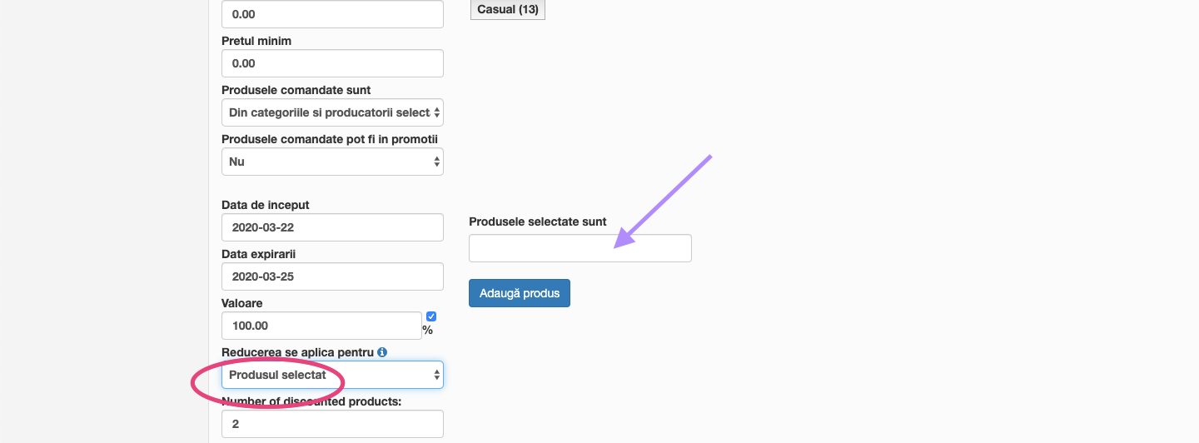The width and height of the screenshot is (1199, 443).
Task: Click the Adaugă produs button
Action: (x=520, y=293)
